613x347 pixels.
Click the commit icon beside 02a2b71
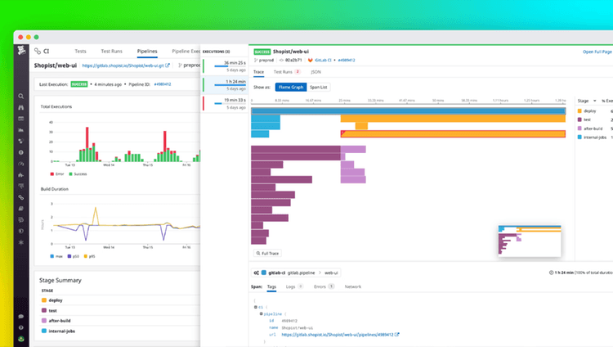tap(281, 60)
